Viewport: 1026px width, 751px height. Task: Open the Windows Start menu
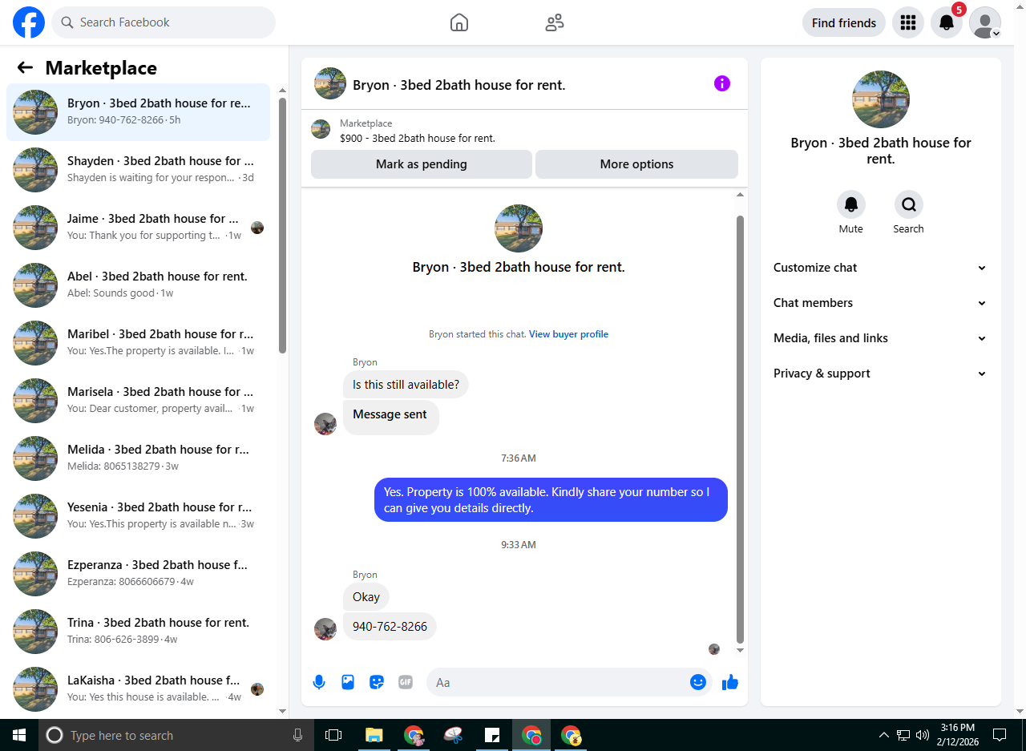click(19, 735)
